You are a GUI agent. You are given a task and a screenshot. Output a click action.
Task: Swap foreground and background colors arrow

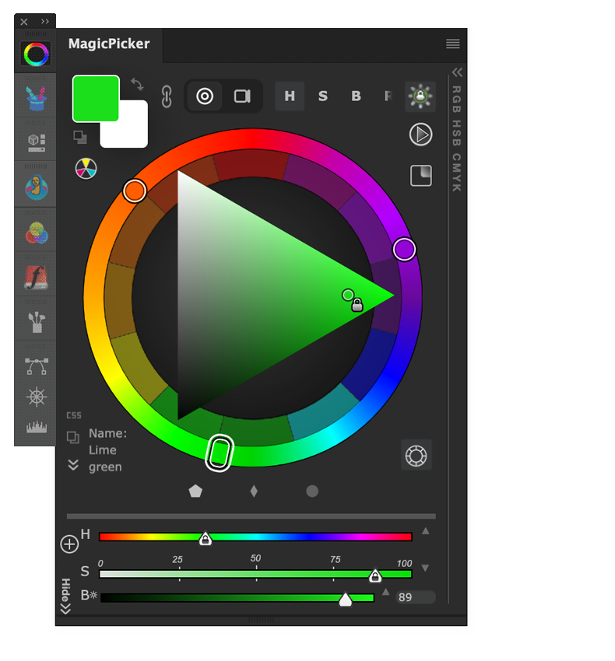coord(137,84)
